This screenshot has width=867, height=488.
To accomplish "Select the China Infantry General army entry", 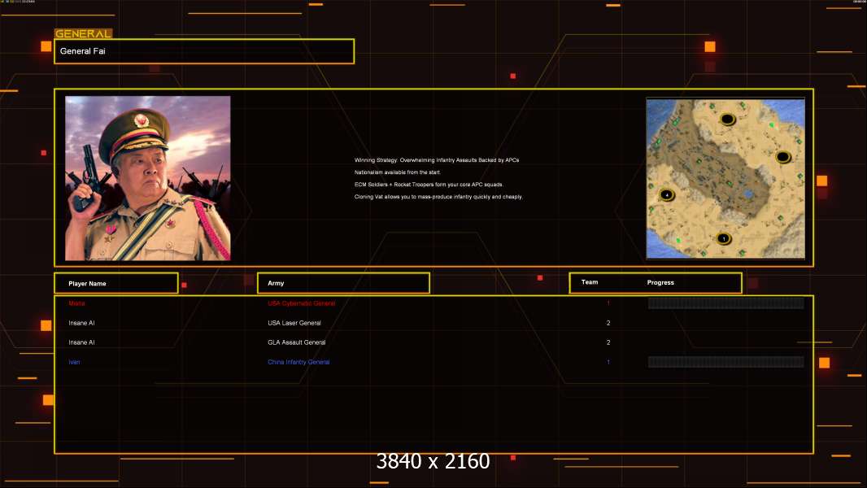I will tap(298, 362).
